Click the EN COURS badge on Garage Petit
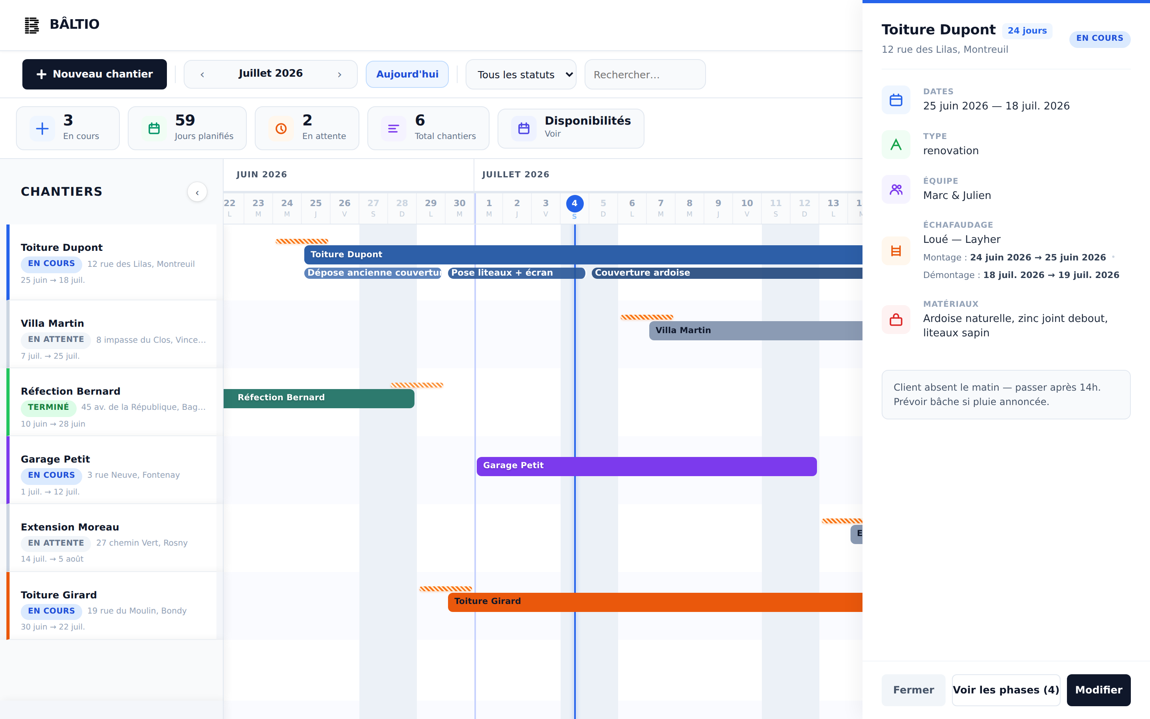This screenshot has width=1150, height=719. [52, 475]
